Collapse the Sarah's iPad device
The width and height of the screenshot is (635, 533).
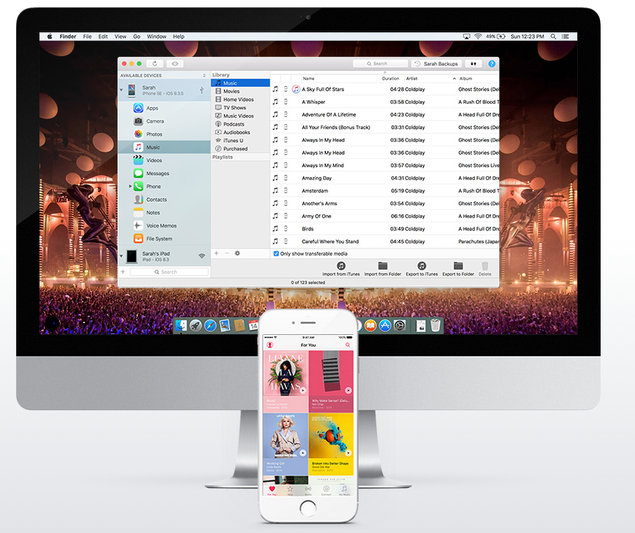(x=121, y=256)
